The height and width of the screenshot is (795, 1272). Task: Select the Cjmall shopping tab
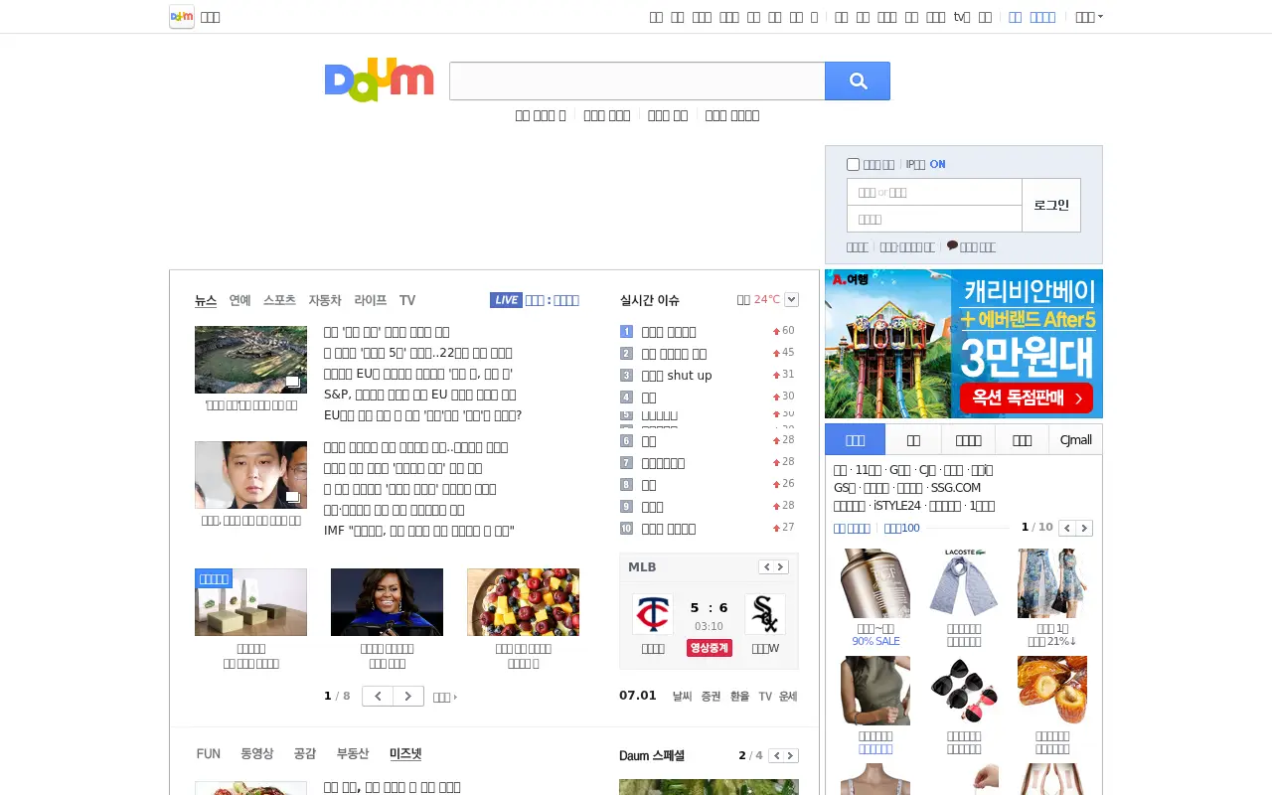(1076, 439)
